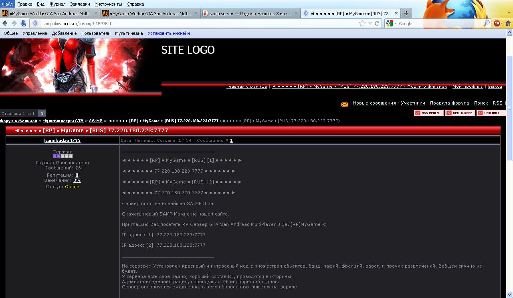Open Мультиплееры GTA breadcrumb link

coord(63,121)
